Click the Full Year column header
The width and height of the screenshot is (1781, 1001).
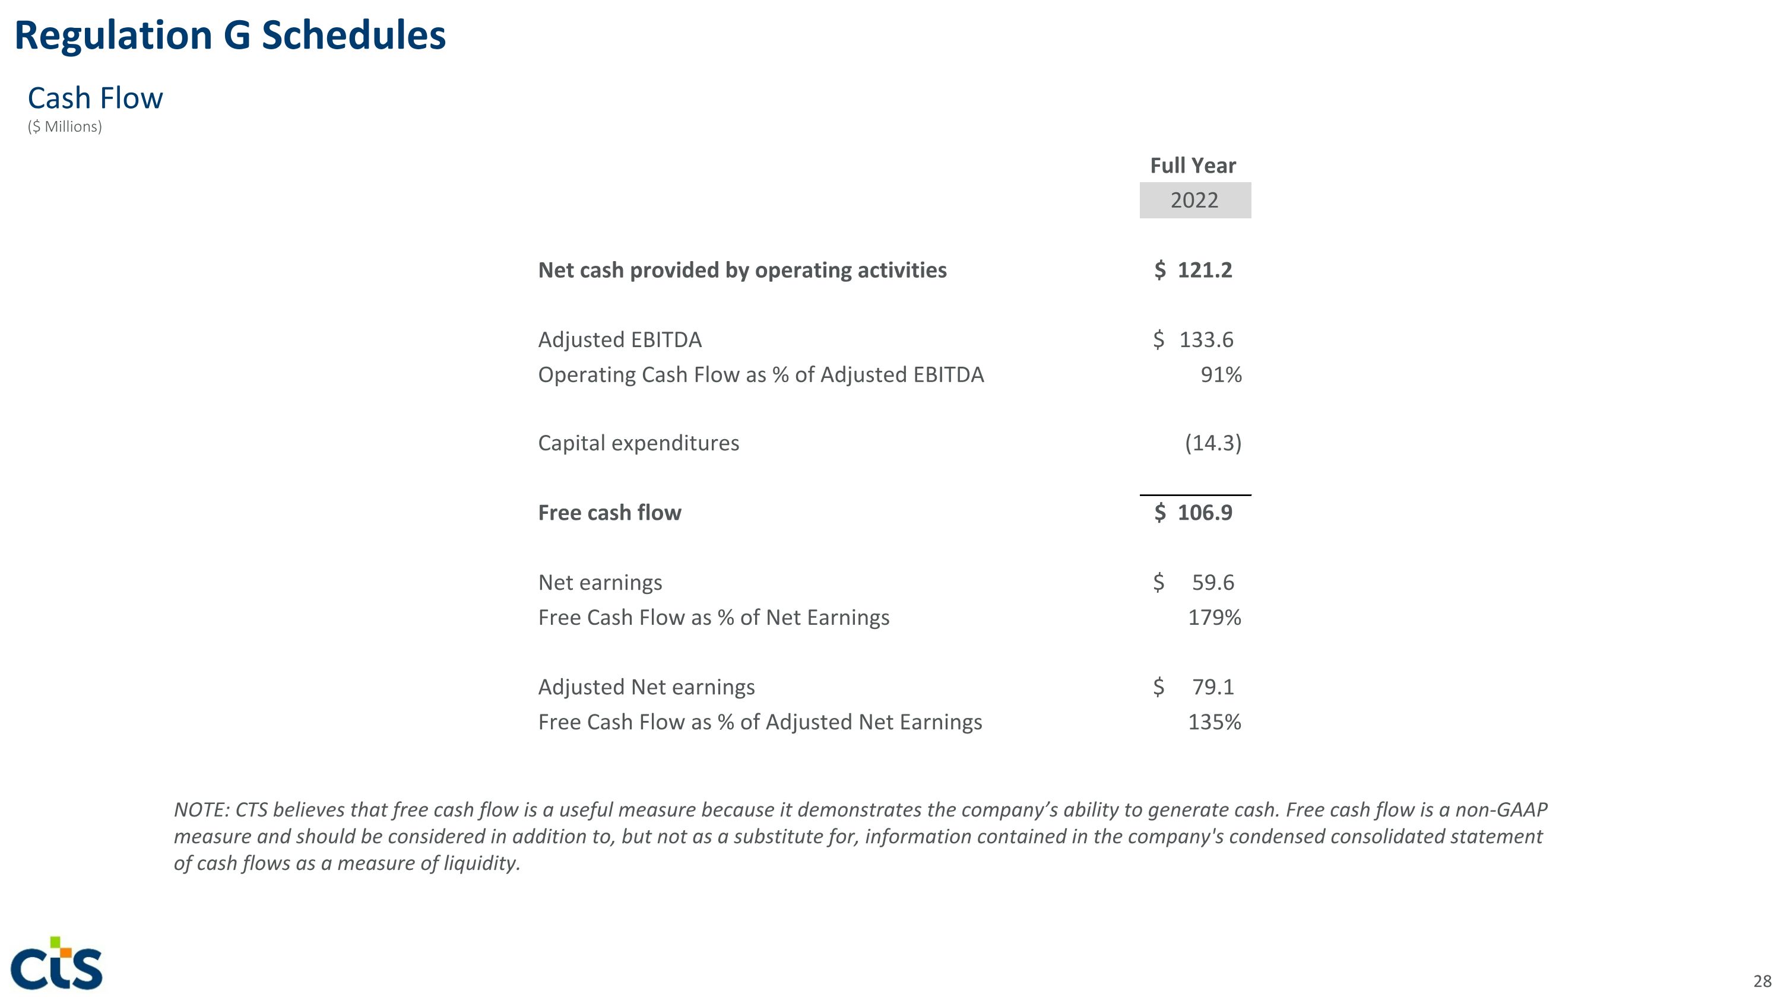(1193, 166)
